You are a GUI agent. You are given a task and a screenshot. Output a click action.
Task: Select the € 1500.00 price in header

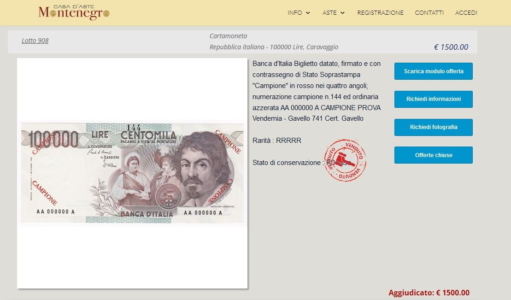451,47
